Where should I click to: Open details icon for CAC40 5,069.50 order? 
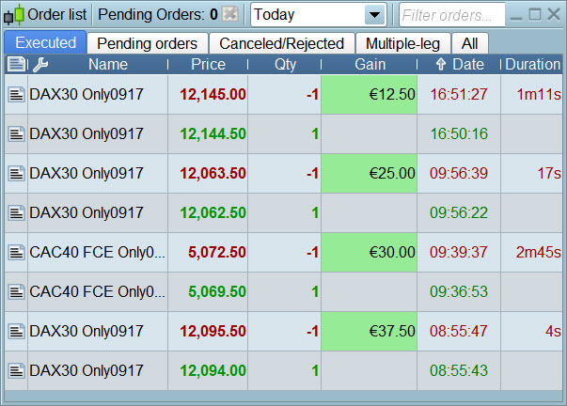pos(16,292)
